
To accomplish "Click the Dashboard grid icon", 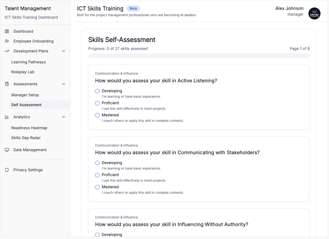I will (x=7, y=31).
